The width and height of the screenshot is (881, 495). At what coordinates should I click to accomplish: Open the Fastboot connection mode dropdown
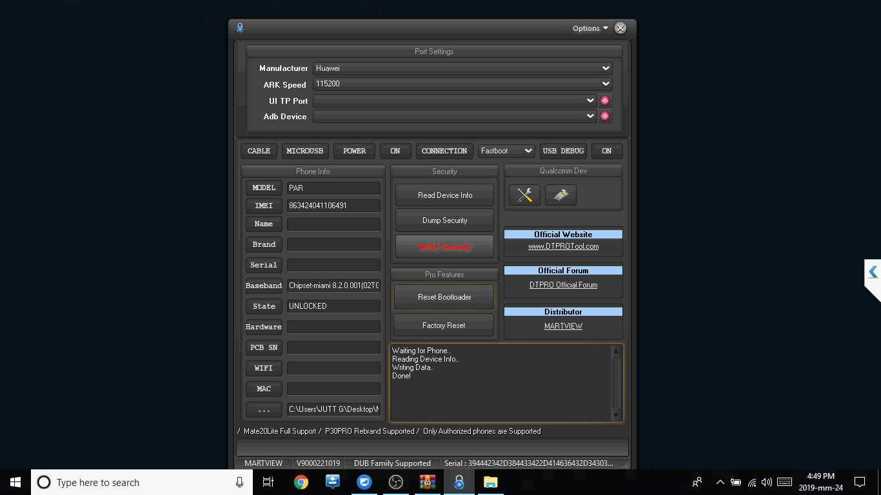(506, 151)
